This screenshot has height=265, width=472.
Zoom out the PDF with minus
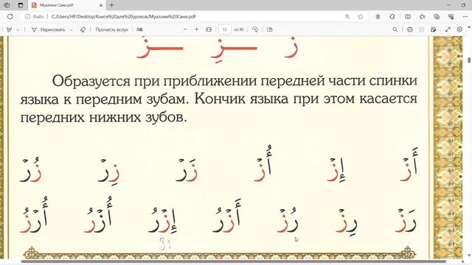185,29
